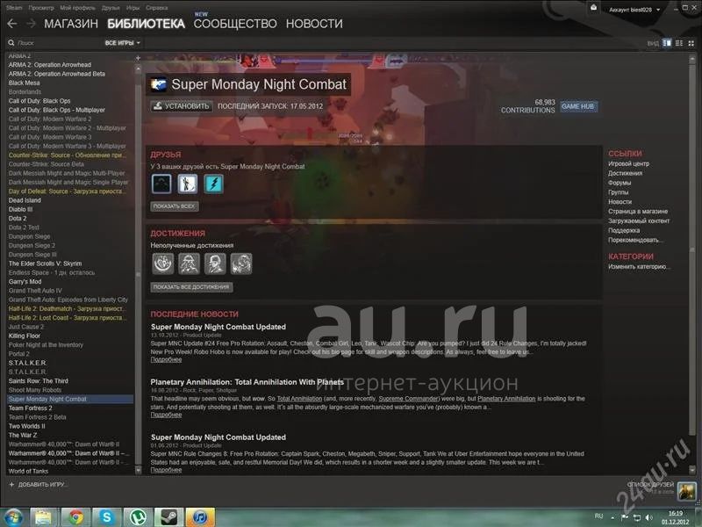
Task: Select Diablo III in the game list
Action: (20, 209)
